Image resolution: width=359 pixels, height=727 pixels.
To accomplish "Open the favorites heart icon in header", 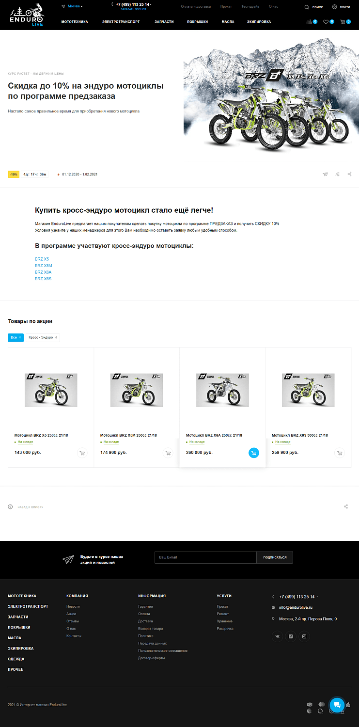I will pos(326,22).
